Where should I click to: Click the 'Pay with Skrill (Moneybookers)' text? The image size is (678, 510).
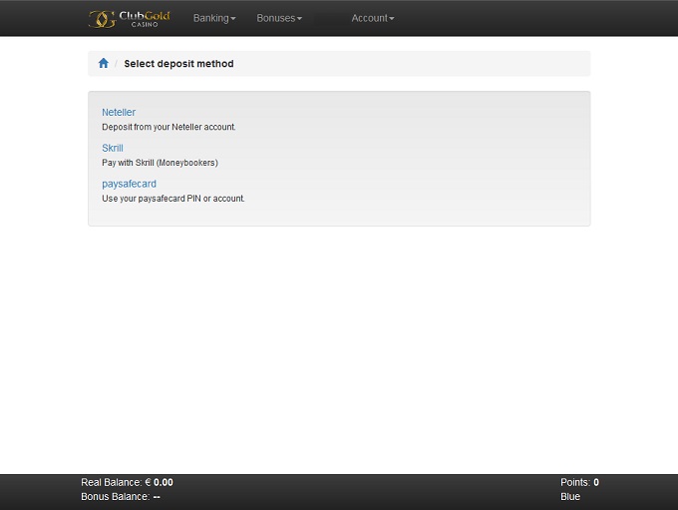(160, 163)
